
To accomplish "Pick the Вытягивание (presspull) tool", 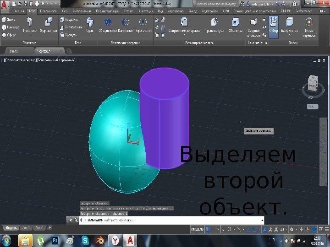I will click(71, 27).
